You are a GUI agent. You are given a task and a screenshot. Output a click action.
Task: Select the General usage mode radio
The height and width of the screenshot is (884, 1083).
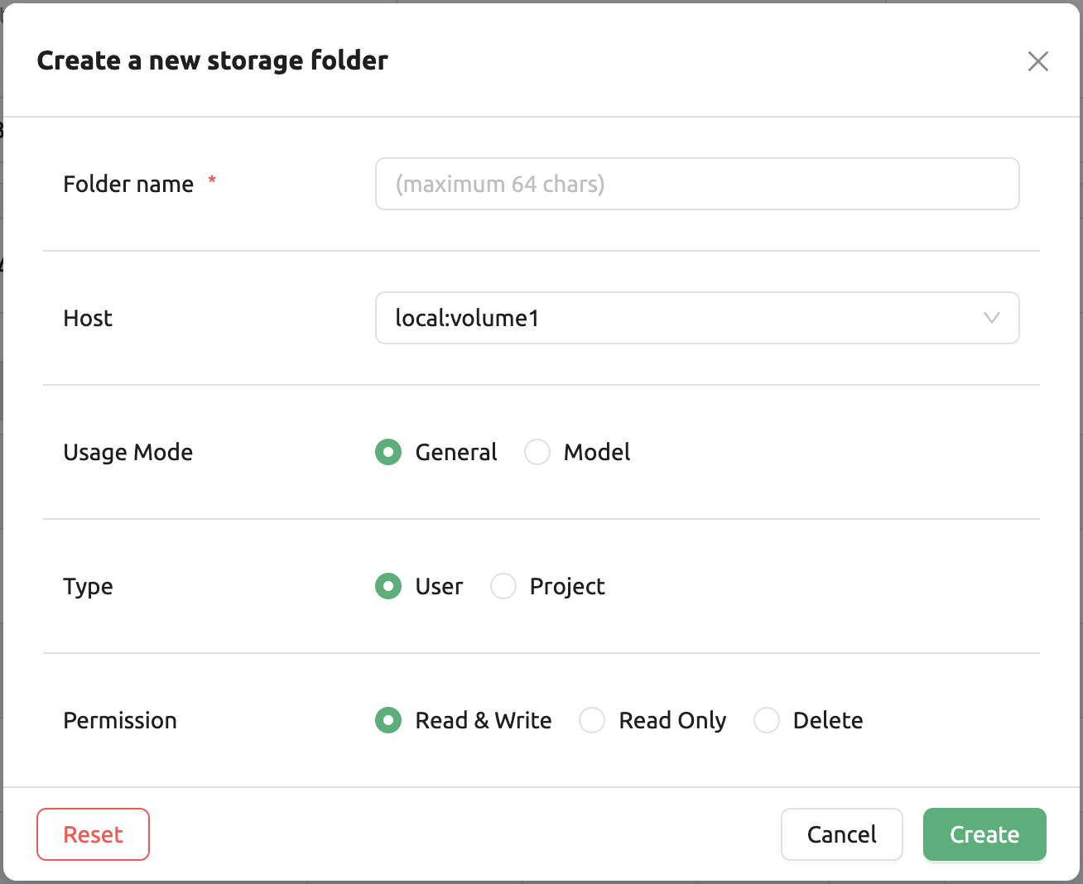pyautogui.click(x=388, y=452)
